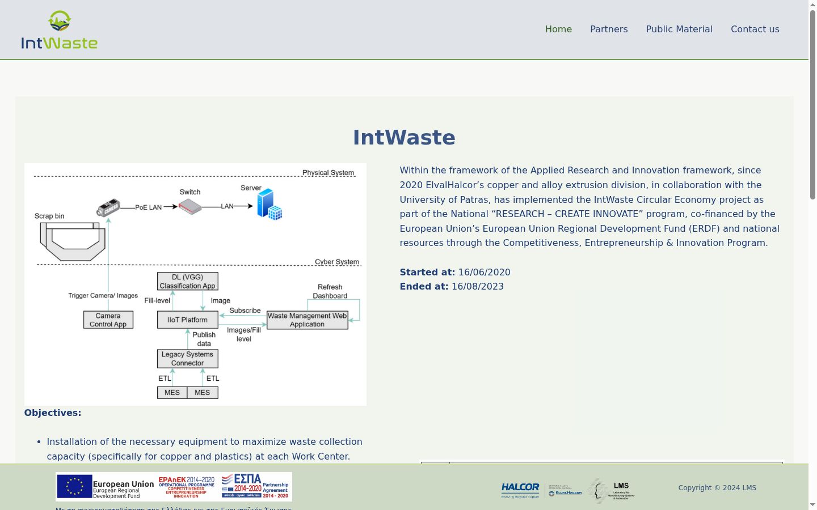
Task: Click the system architecture diagram image
Action: point(195,284)
